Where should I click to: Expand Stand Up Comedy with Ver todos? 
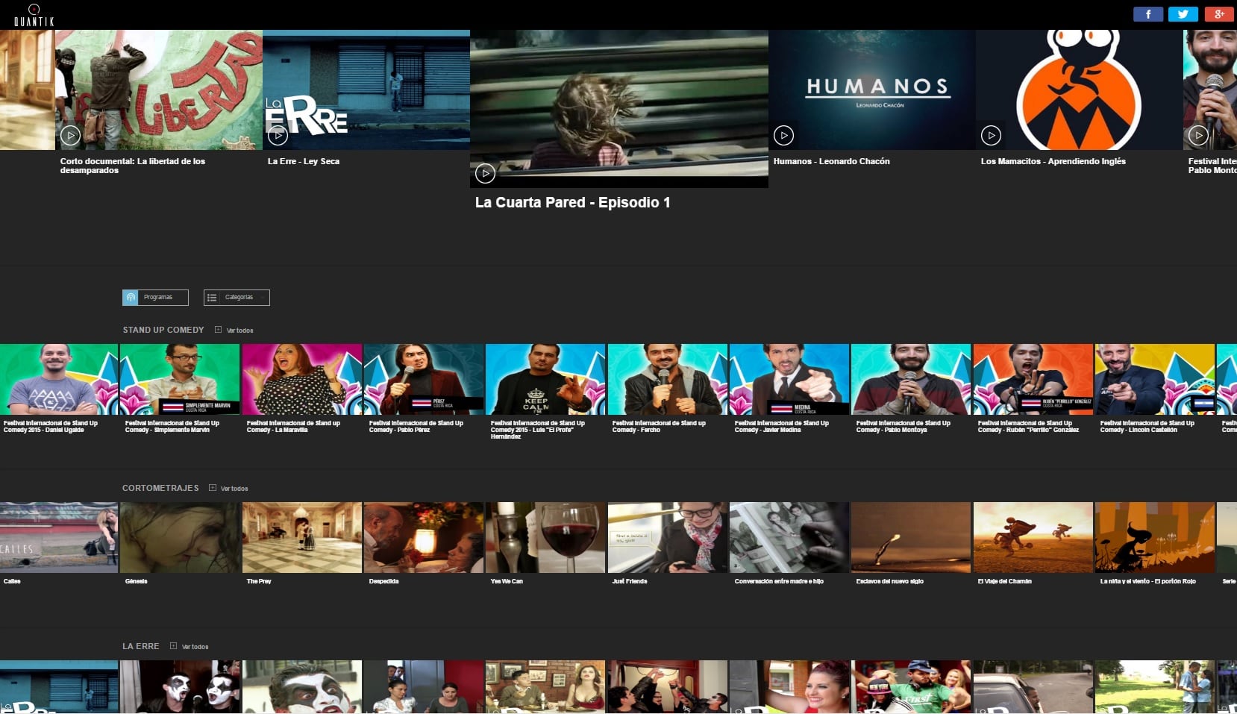click(x=234, y=331)
